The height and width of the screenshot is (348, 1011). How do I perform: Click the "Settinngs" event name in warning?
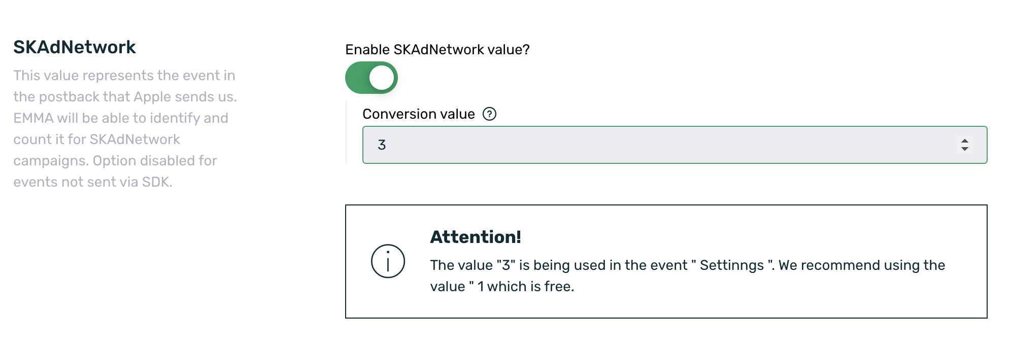tap(731, 265)
